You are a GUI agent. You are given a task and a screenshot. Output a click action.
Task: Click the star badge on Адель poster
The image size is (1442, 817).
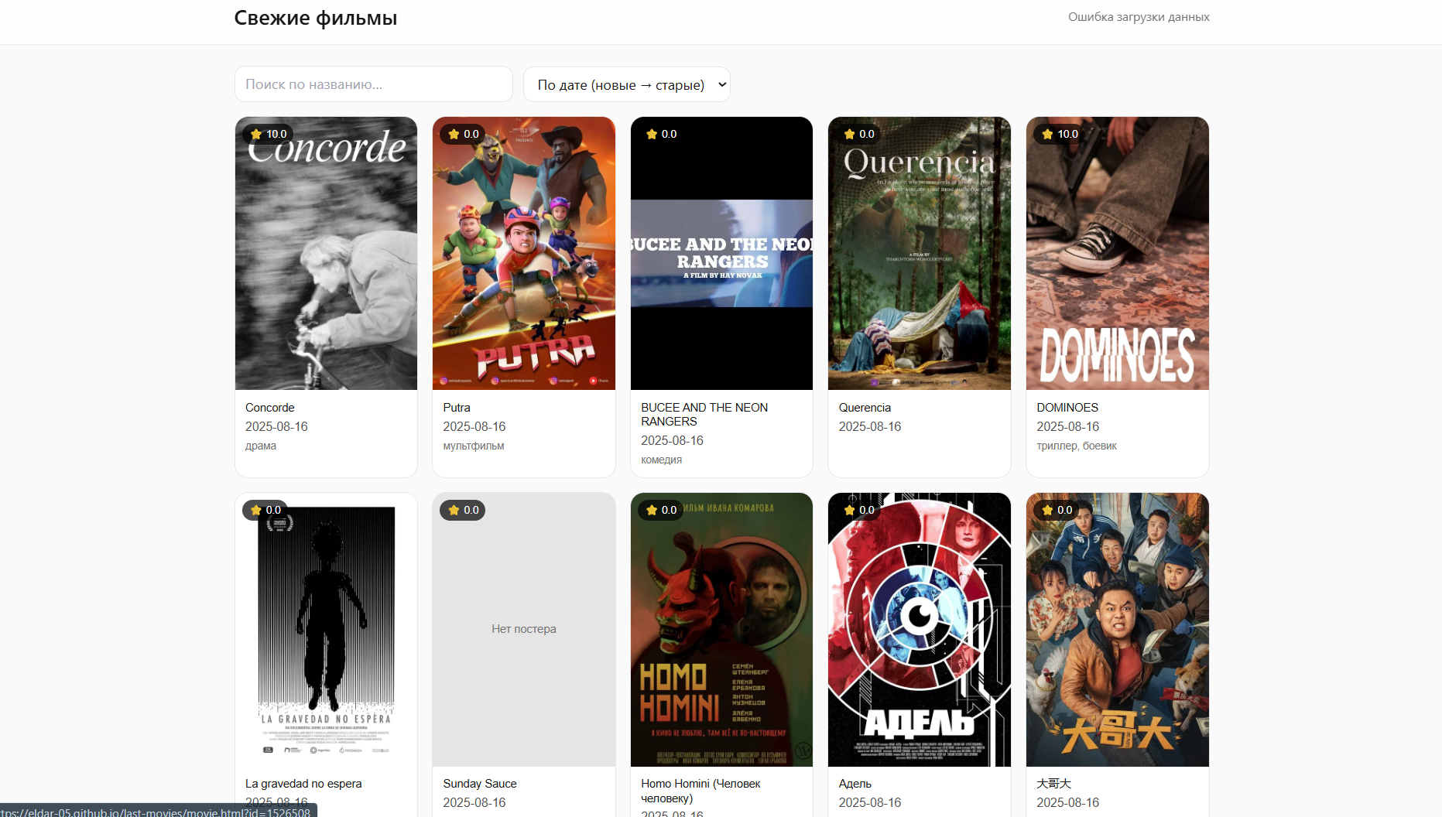[858, 510]
